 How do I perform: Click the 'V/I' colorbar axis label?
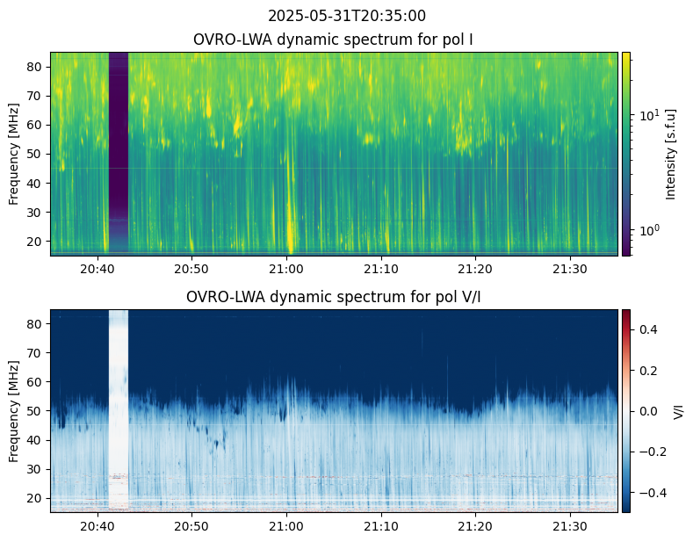[x=677, y=410]
